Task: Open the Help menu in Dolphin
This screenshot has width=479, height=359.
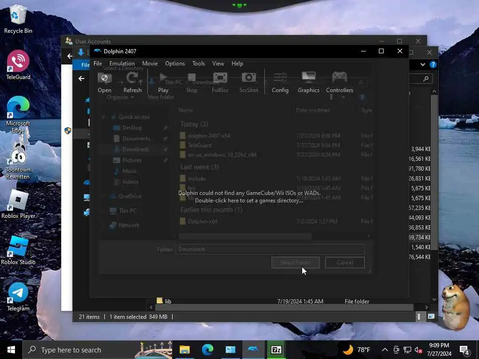Action: point(237,64)
